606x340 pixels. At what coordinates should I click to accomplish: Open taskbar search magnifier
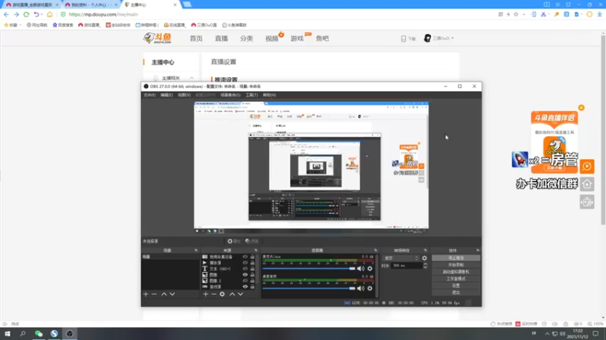click(23, 333)
